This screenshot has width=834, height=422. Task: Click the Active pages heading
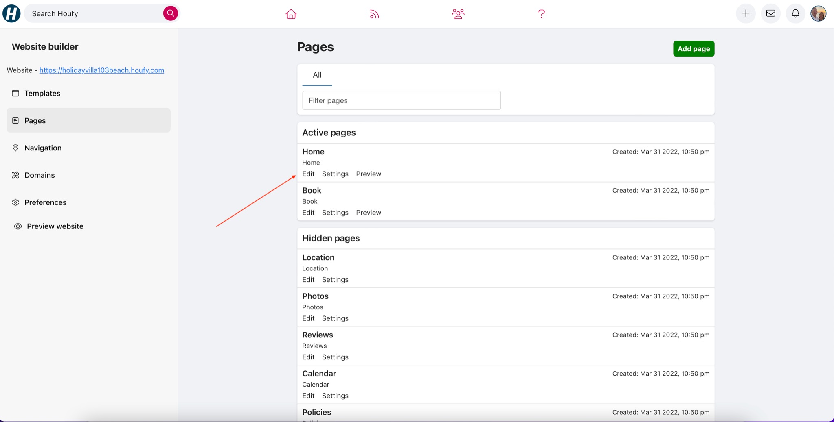329,133
